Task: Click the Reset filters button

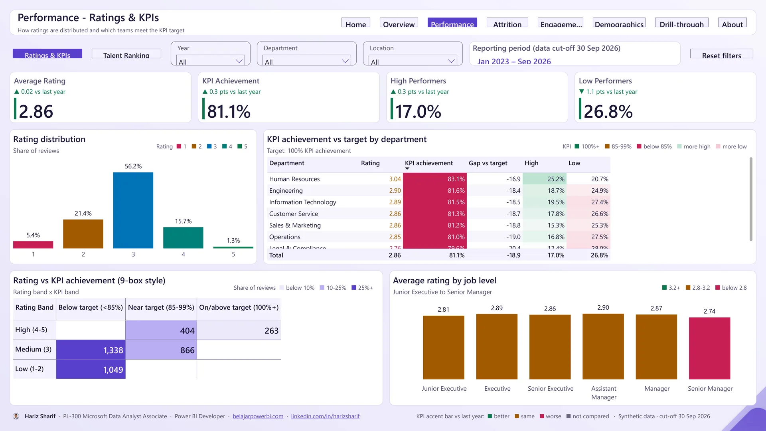Action: (722, 54)
